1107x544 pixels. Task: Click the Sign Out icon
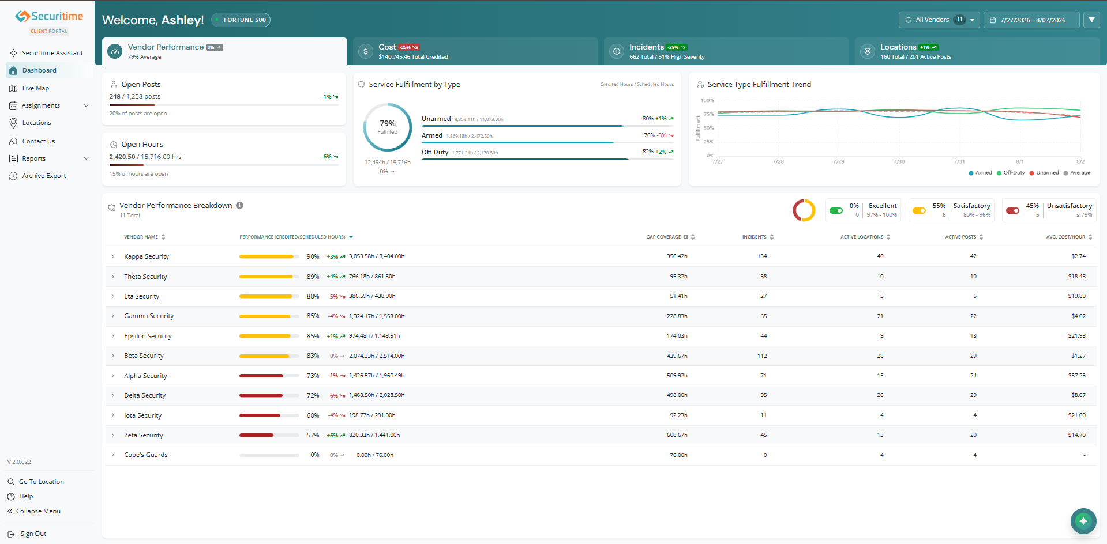tap(11, 534)
